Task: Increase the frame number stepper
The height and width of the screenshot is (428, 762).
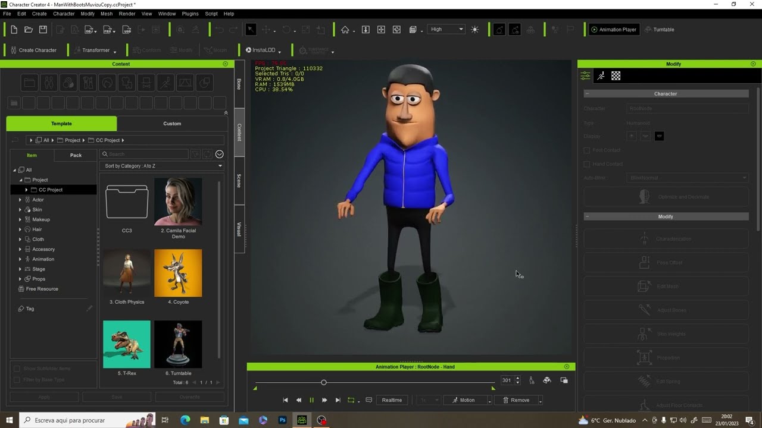Action: [x=517, y=378]
